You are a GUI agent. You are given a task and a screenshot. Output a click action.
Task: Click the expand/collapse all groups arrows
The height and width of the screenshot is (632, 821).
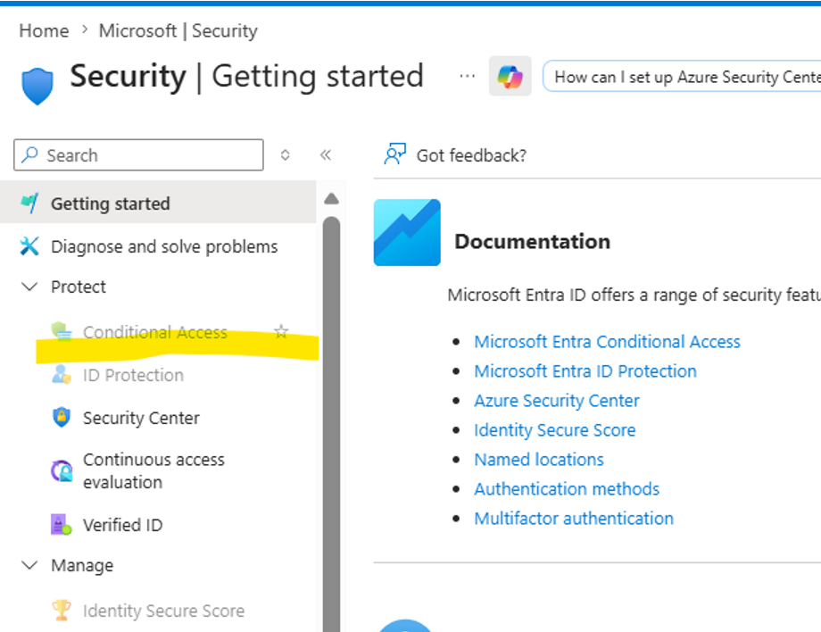click(285, 154)
